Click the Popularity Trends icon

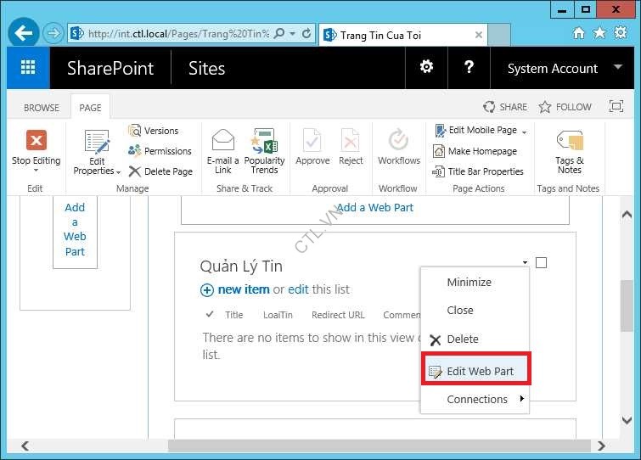(264, 141)
